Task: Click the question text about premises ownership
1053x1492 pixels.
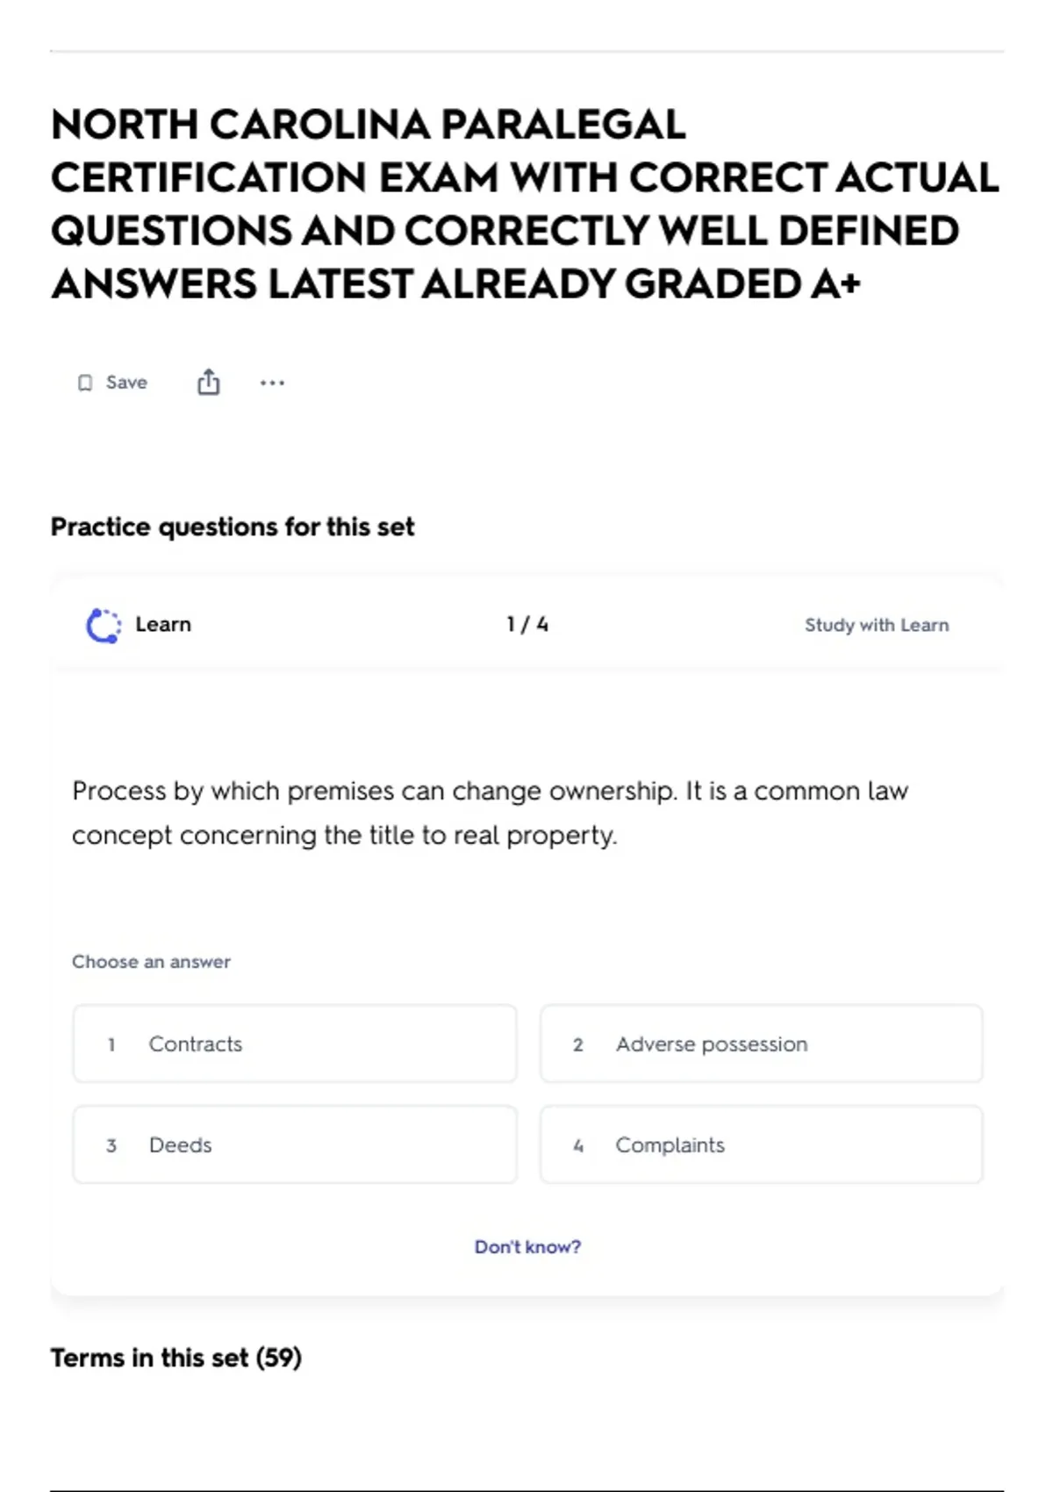Action: coord(490,813)
